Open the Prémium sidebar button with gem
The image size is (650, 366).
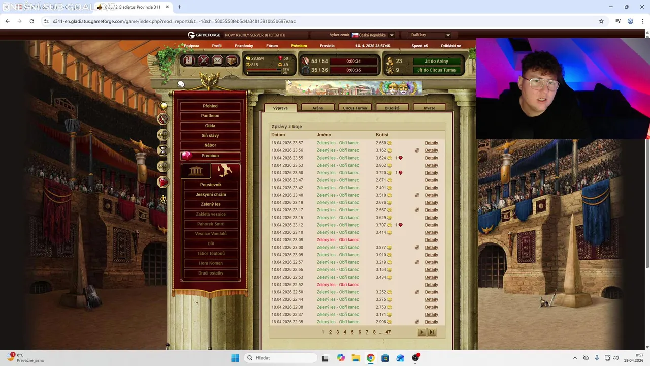(x=210, y=156)
